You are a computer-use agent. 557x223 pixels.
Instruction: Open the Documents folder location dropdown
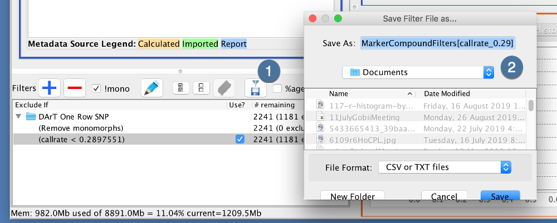coord(418,72)
